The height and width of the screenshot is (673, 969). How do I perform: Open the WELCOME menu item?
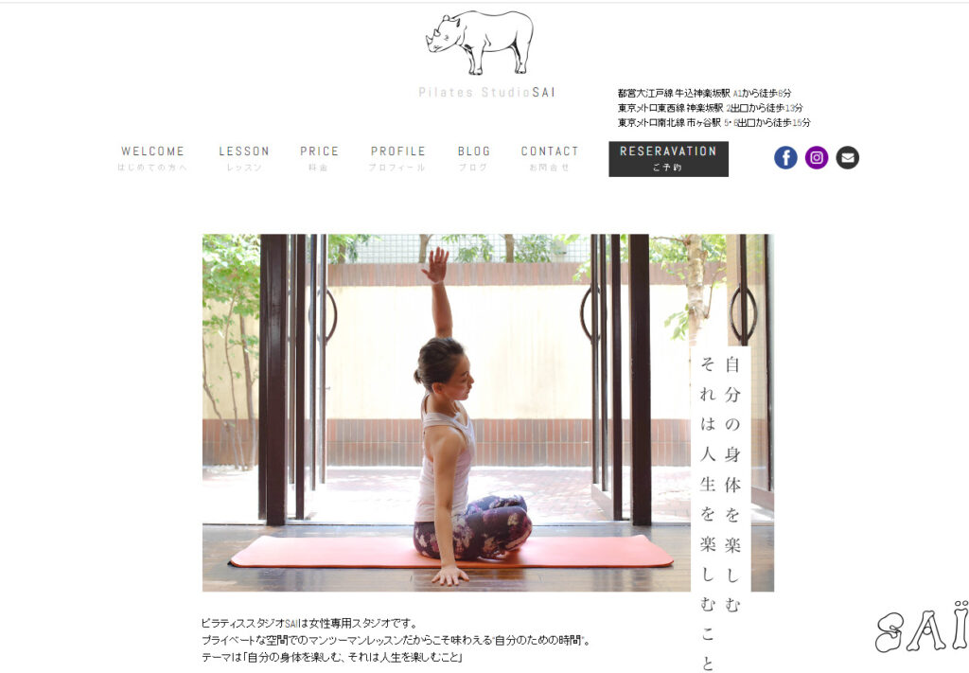click(x=152, y=158)
